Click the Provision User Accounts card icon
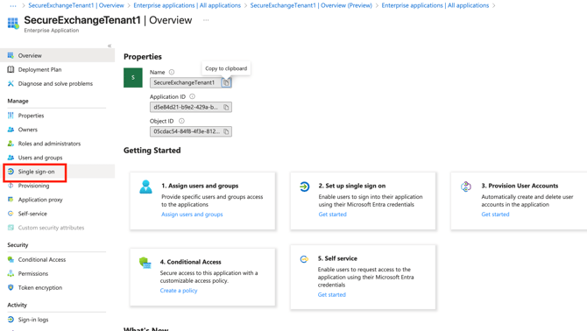This screenshot has width=587, height=331. (x=466, y=187)
